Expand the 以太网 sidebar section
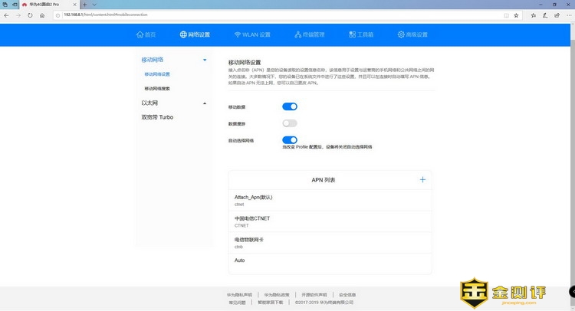This screenshot has height=311, width=575. [x=204, y=103]
